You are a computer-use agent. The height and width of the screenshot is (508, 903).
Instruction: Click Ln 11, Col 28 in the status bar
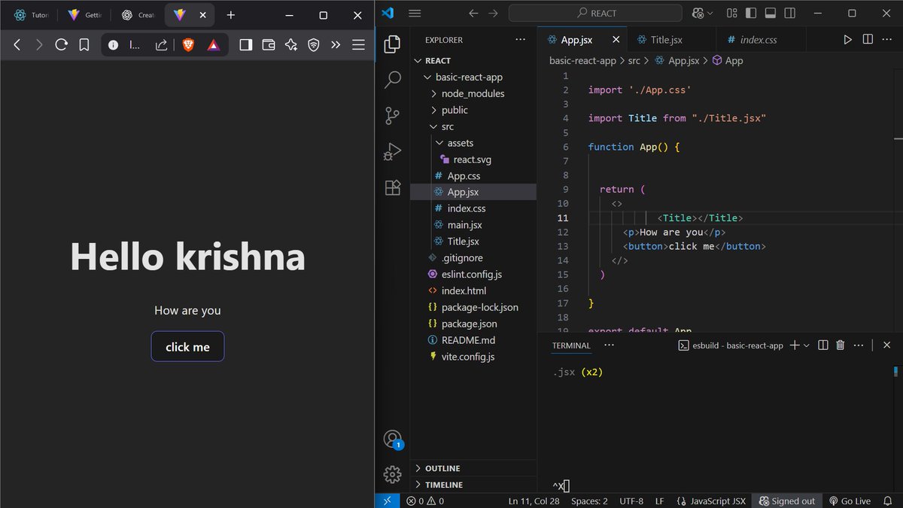click(534, 501)
